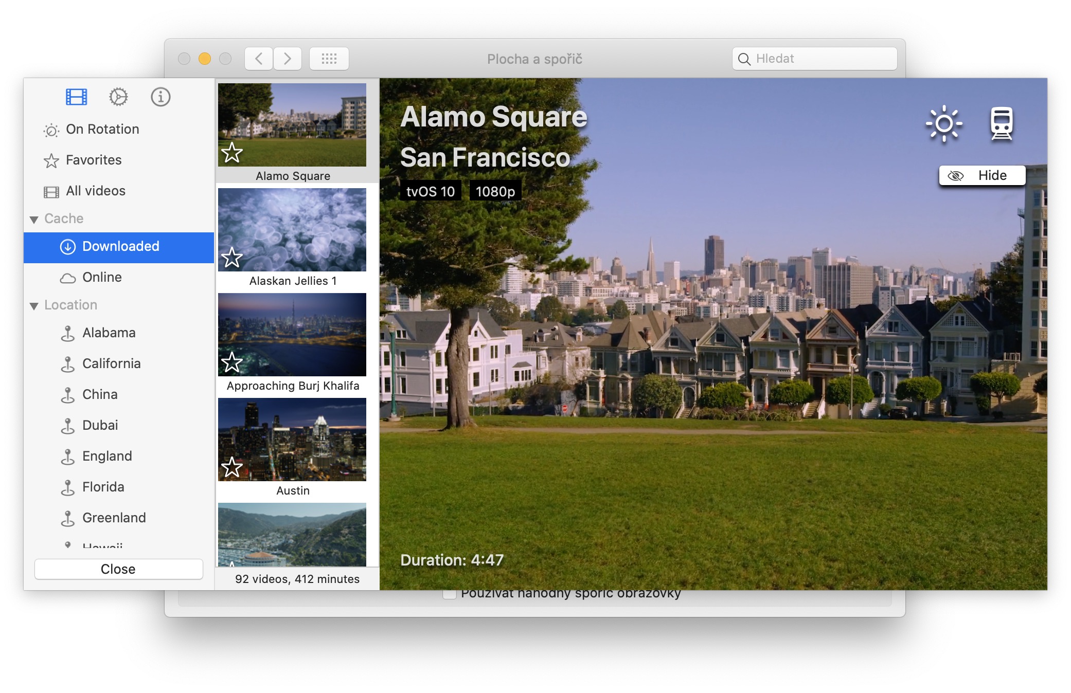
Task: Click the train scene icon
Action: (x=1001, y=123)
